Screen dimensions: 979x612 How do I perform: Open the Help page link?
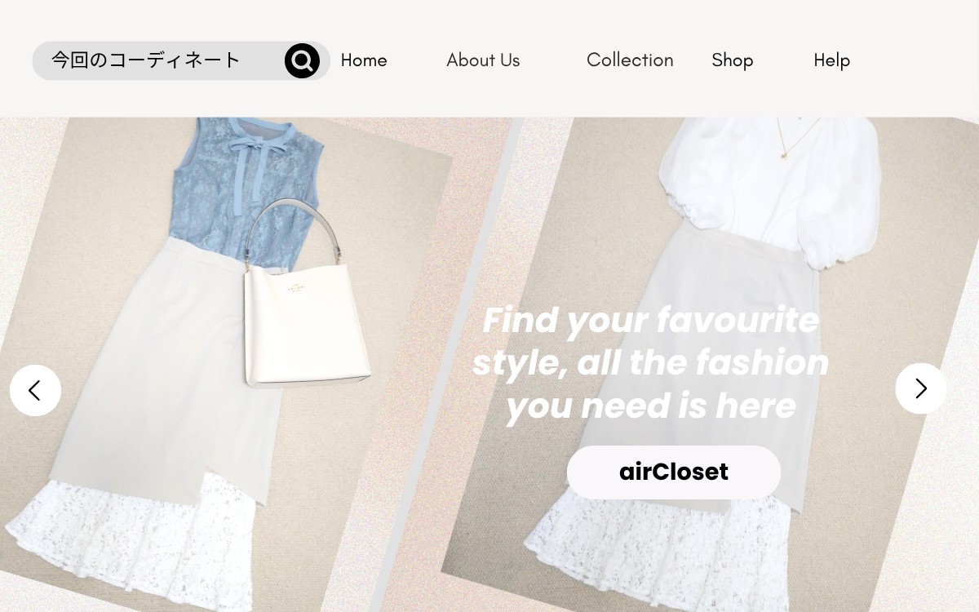(831, 60)
